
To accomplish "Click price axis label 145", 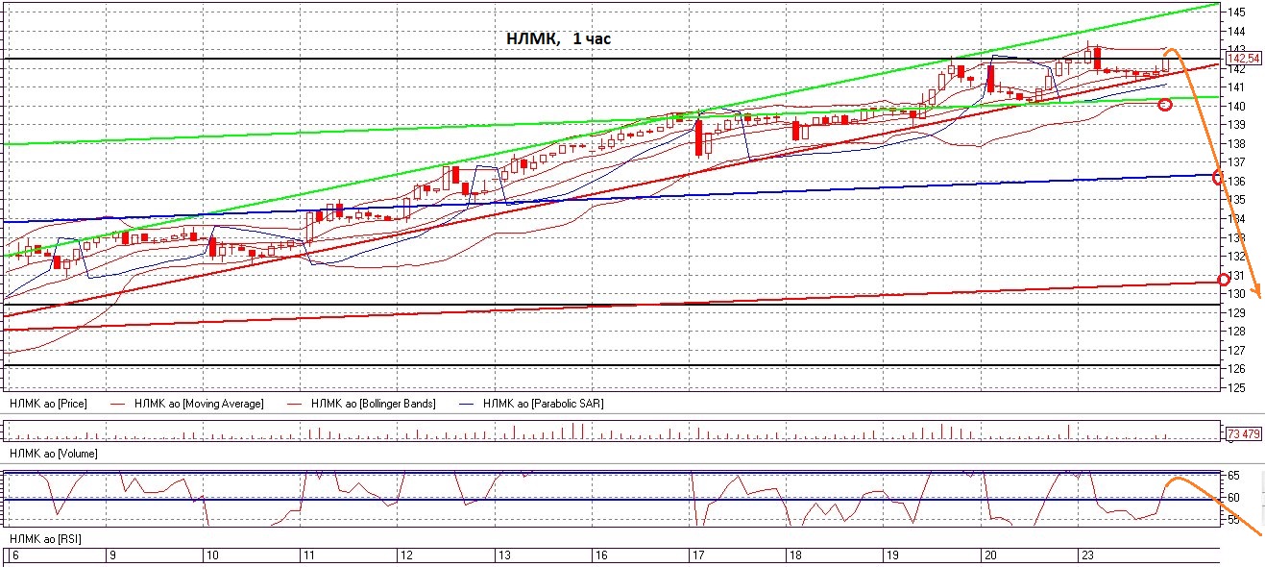I will pos(1236,12).
